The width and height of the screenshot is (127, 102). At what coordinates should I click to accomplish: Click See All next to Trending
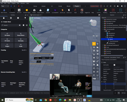(24, 50)
